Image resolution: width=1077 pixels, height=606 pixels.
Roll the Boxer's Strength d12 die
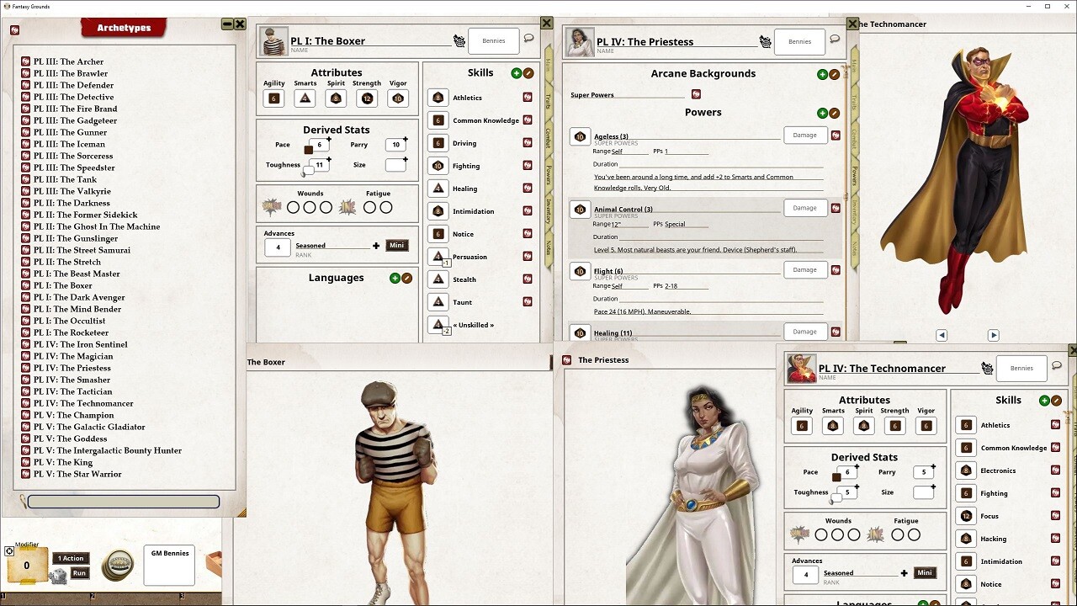367,98
